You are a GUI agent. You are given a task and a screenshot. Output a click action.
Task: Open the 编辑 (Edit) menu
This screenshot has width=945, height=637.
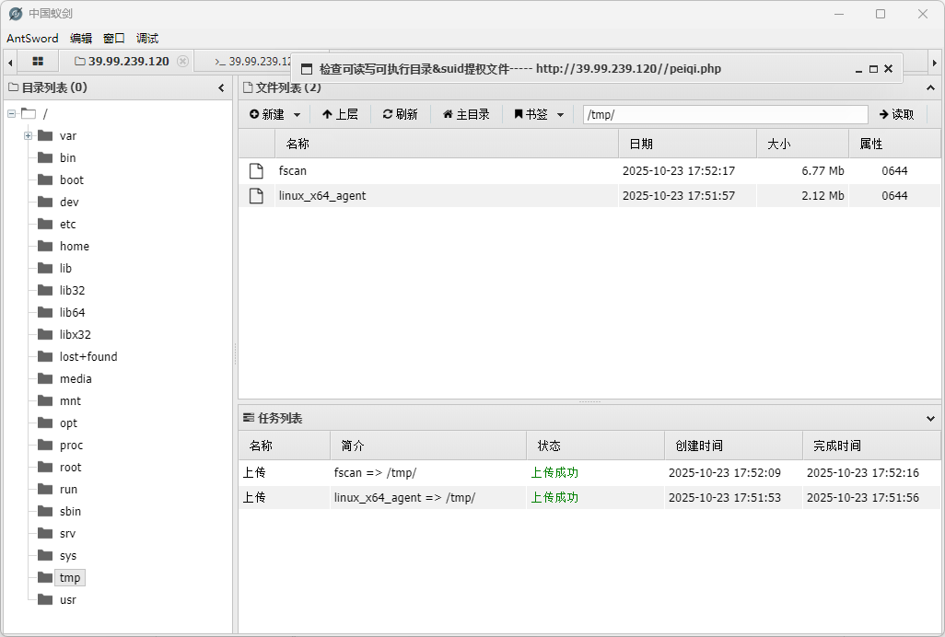coord(81,39)
